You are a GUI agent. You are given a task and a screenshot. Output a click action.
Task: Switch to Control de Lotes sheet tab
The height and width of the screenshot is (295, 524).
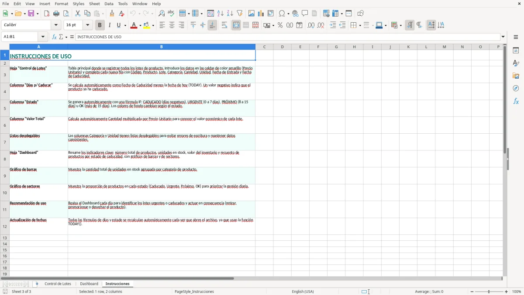coord(58,284)
